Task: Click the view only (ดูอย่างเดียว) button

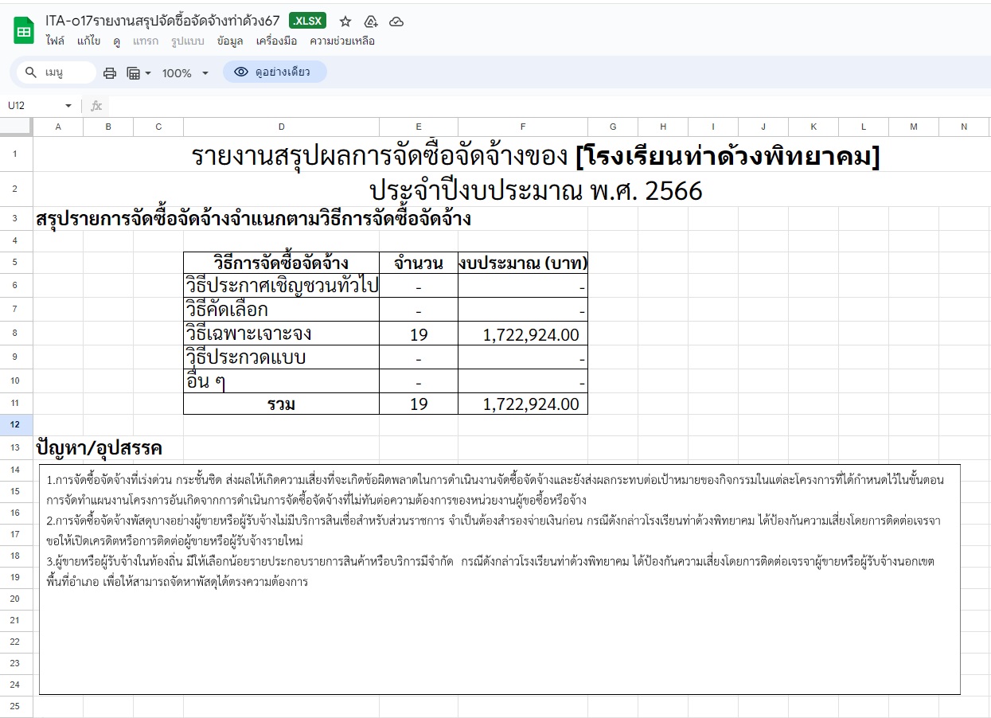Action: (x=275, y=72)
